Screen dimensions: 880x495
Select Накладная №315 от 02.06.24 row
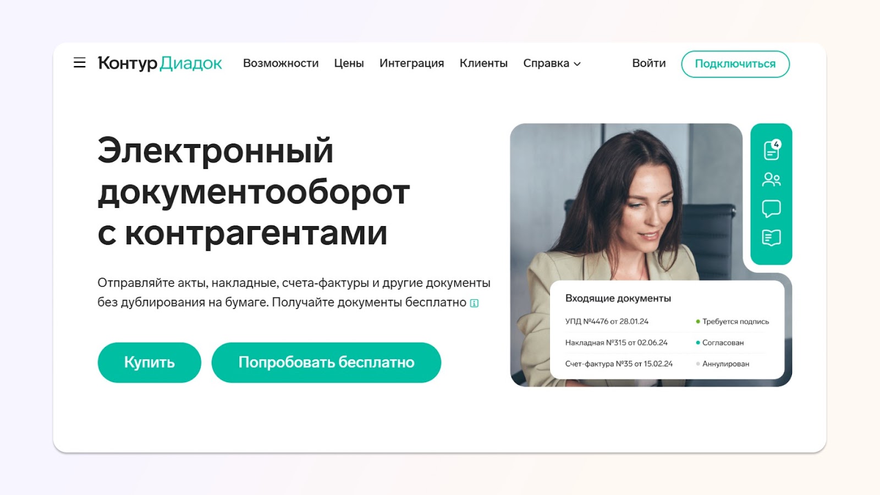667,343
